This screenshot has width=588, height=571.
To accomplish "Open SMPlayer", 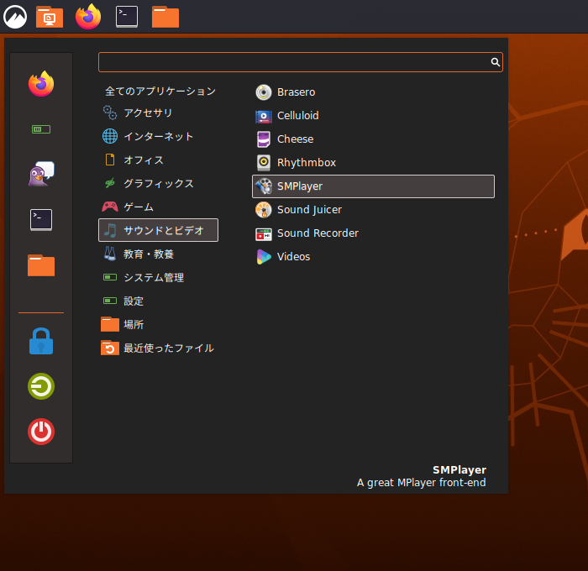I will (x=373, y=186).
